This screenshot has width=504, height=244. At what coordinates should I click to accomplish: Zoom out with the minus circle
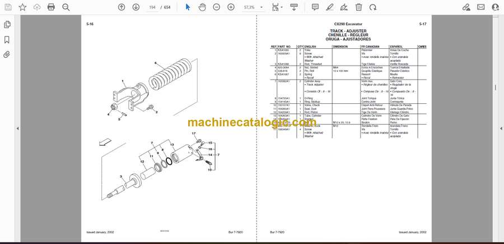[x=217, y=7]
